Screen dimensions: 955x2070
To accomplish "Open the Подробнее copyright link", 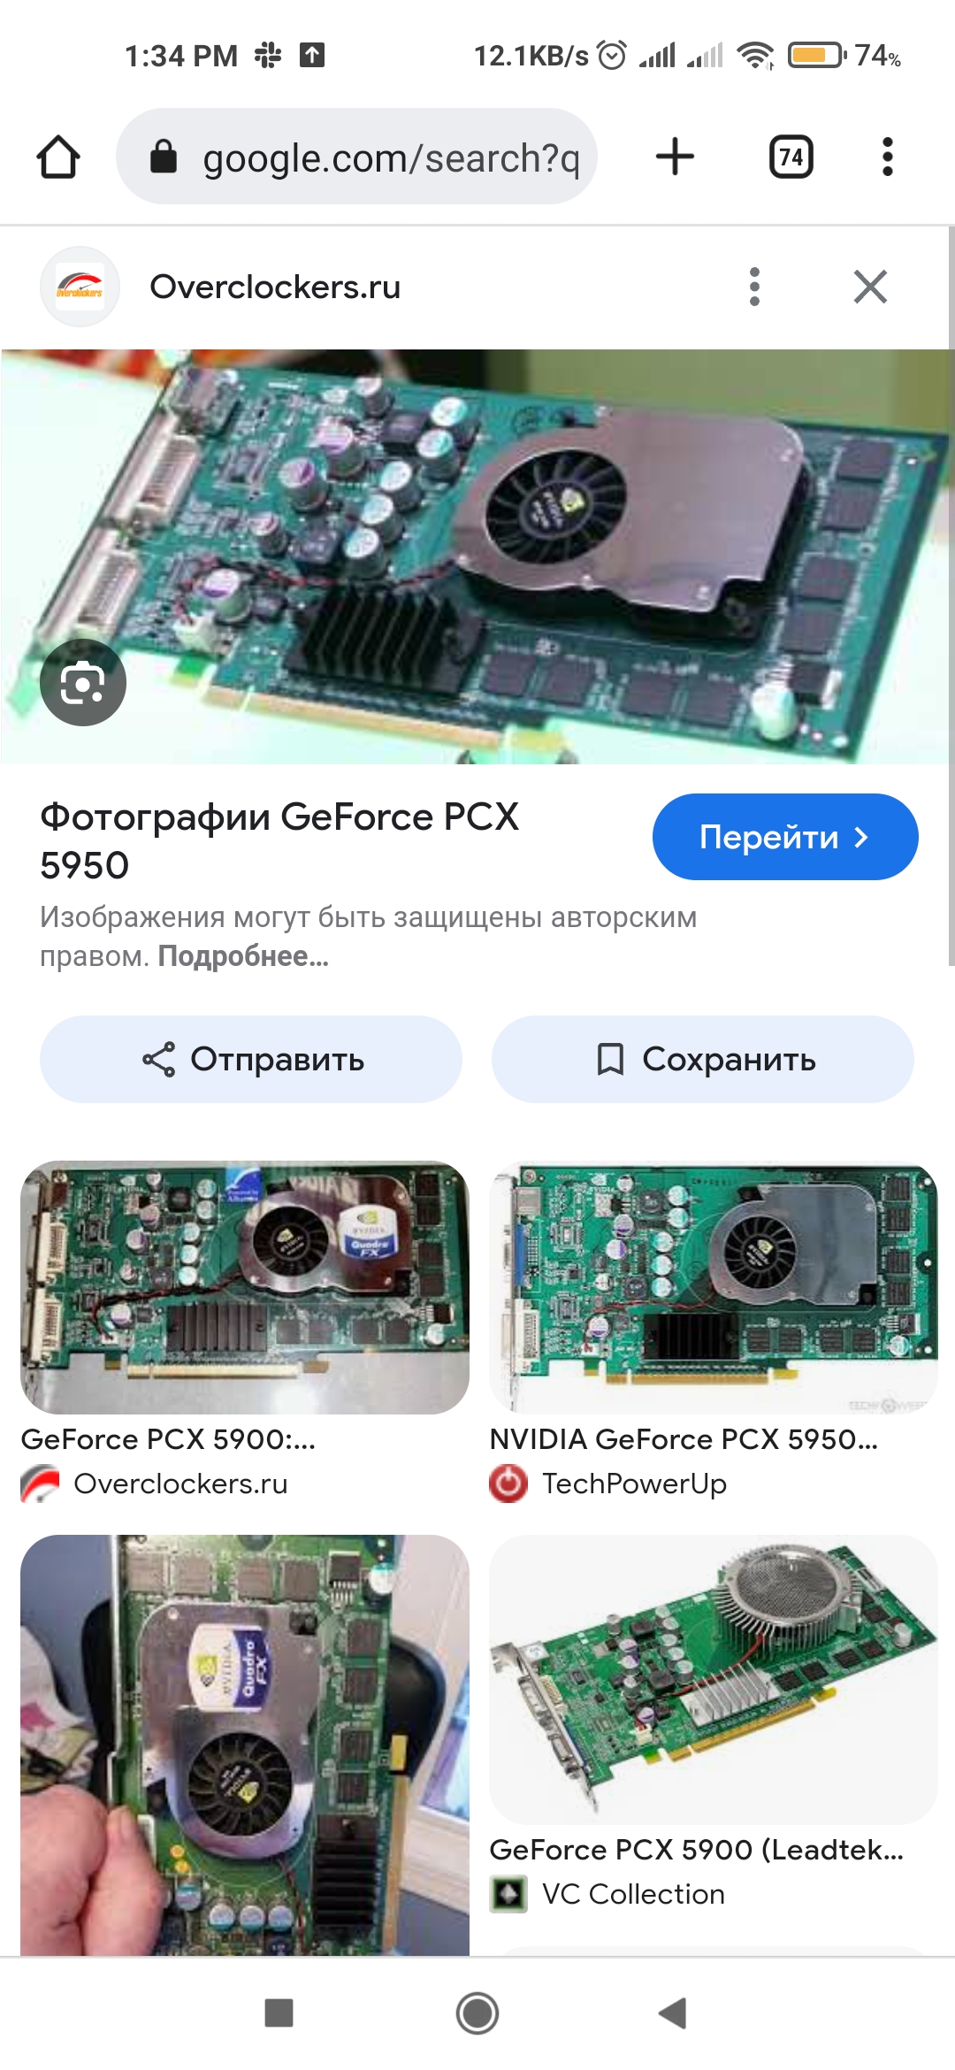I will 243,956.
